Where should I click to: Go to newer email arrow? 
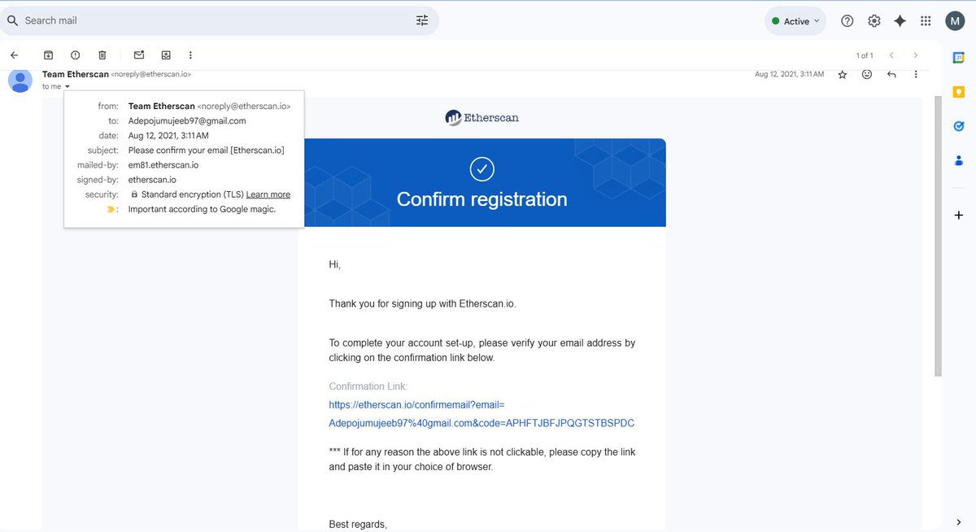(x=891, y=55)
